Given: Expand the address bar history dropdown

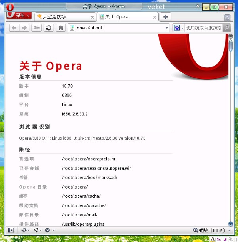Looking at the screenshot, I should click(167, 28).
